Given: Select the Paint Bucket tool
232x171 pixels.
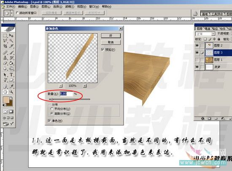Looking at the screenshot, I should pyautogui.click(x=11, y=63).
